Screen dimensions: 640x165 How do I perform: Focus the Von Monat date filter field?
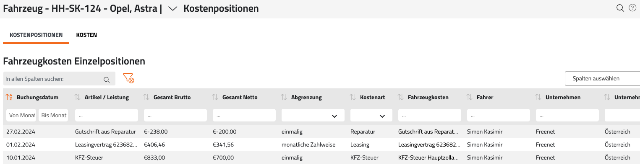pos(21,116)
